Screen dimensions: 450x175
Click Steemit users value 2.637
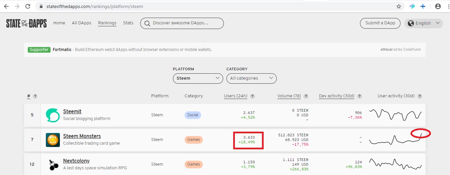[249, 113]
